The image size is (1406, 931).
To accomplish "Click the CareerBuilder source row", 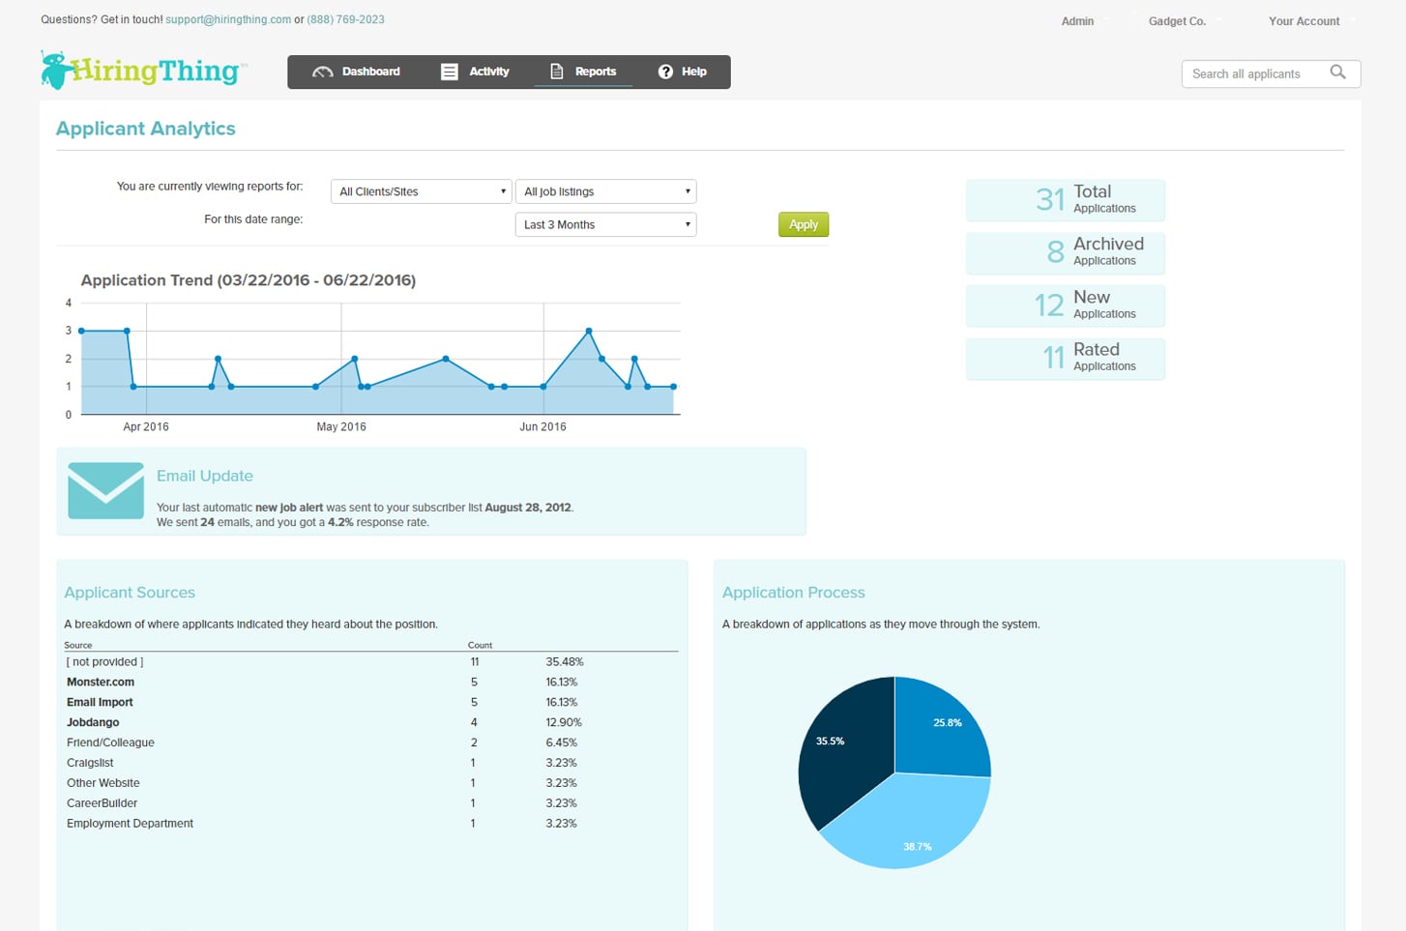I will (371, 803).
